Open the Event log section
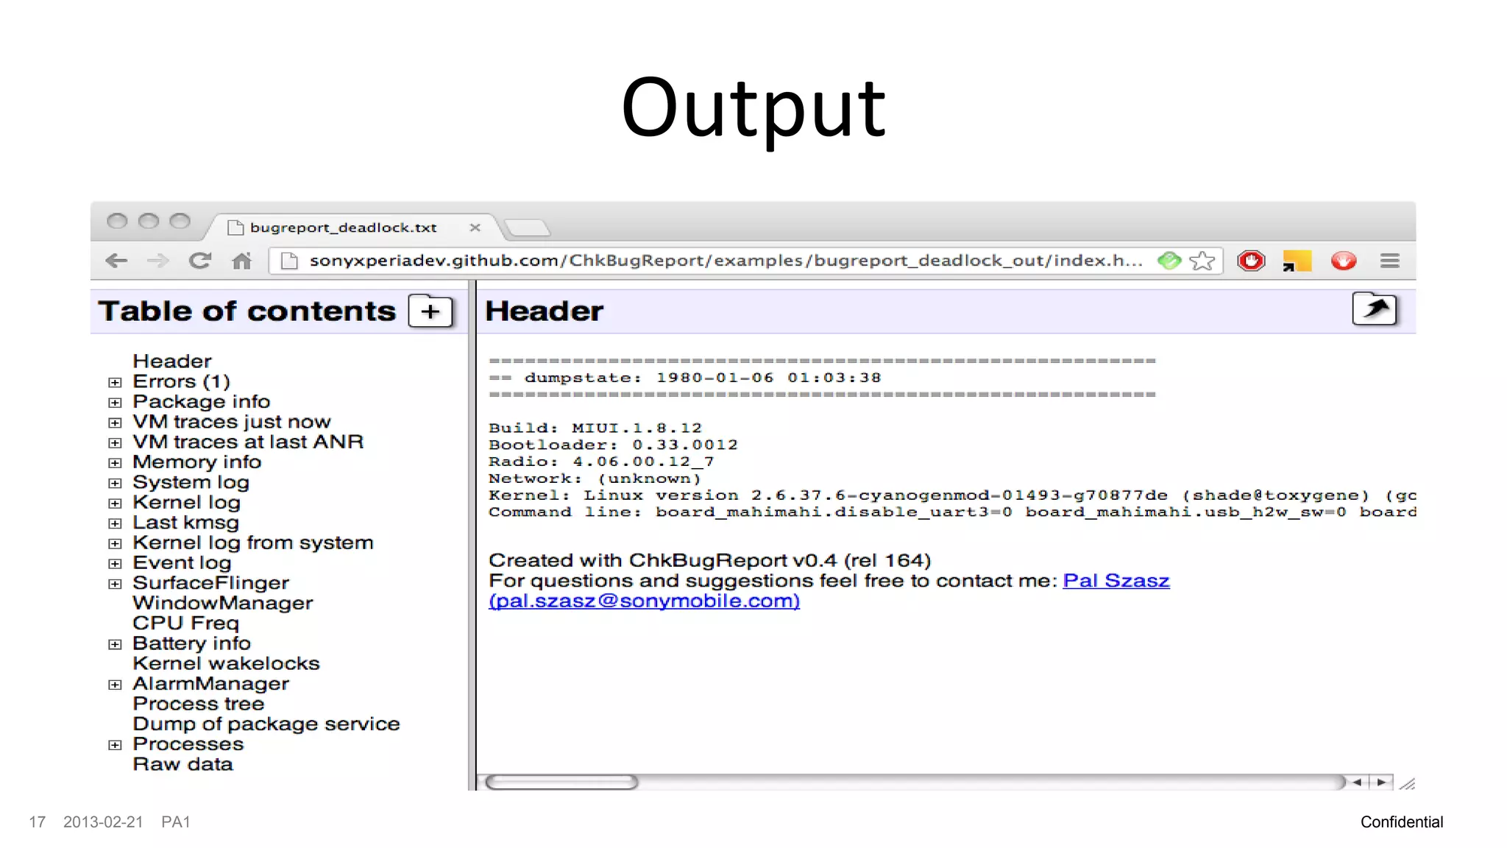The image size is (1507, 848). click(182, 562)
